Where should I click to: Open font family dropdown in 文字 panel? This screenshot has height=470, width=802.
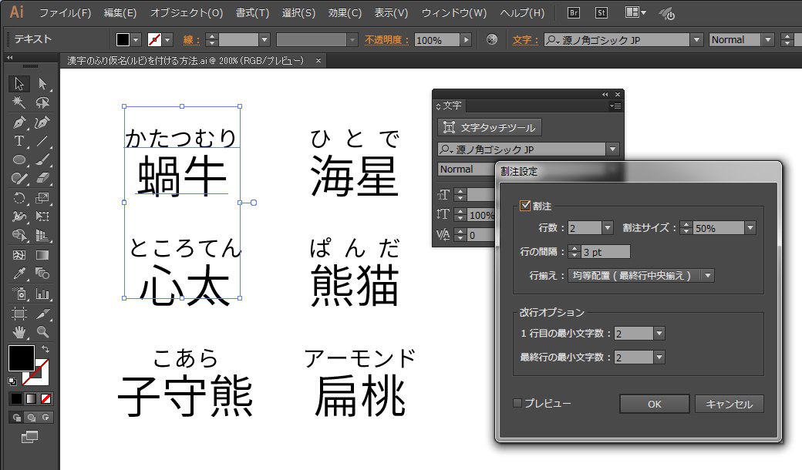click(x=612, y=149)
